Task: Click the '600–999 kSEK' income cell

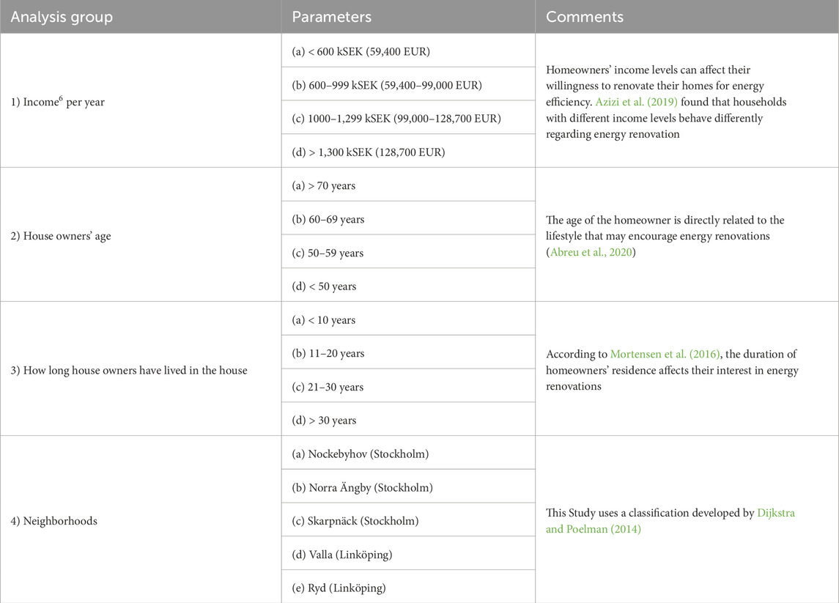Action: 408,84
